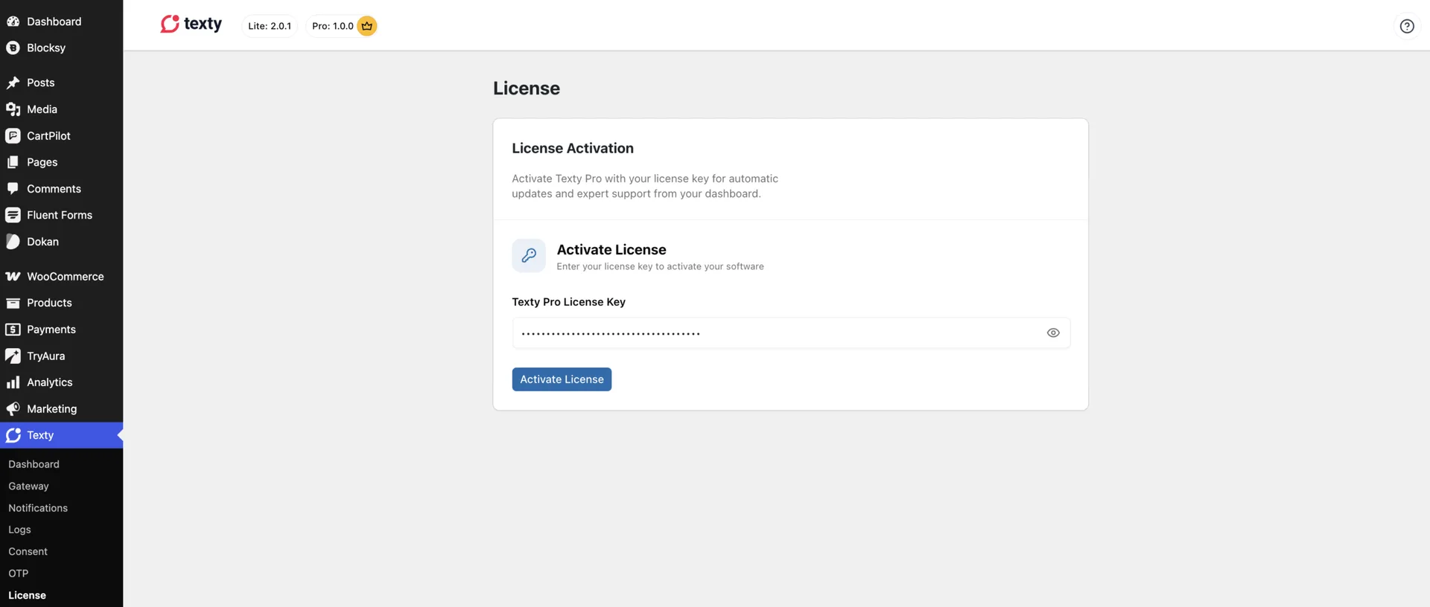Open the Payments menu label

[51, 330]
